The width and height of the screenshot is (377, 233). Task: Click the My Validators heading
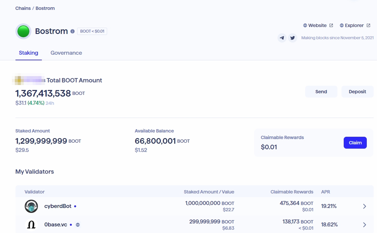(x=35, y=172)
